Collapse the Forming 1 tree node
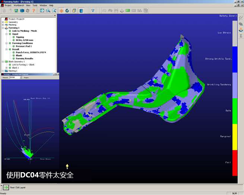This screenshot has width=244, height=195. 3,28
